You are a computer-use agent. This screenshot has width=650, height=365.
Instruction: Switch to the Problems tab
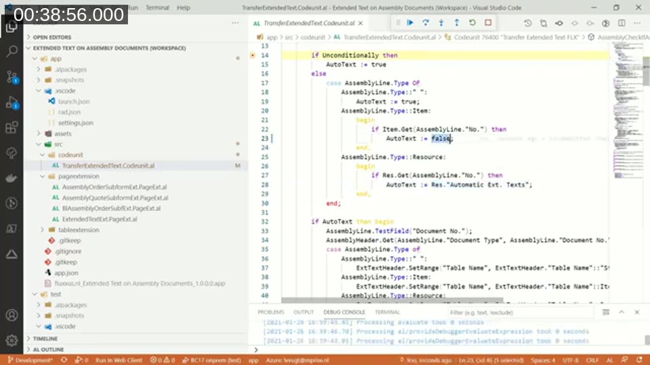[x=271, y=312]
